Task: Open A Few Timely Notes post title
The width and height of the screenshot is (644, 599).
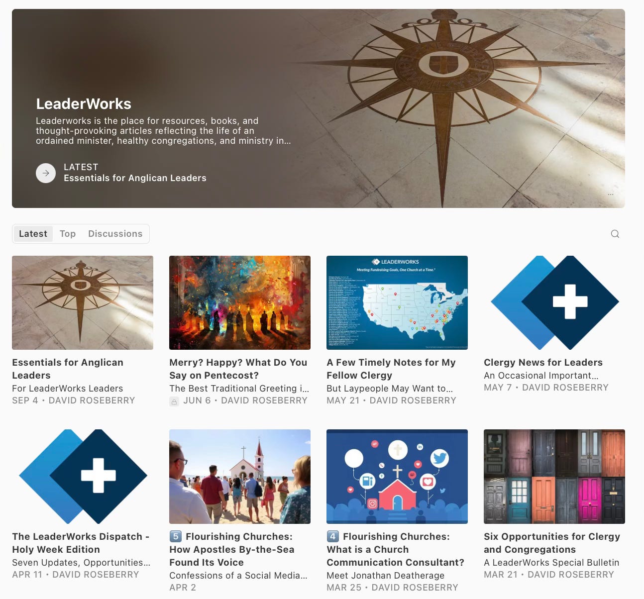Action: tap(391, 369)
